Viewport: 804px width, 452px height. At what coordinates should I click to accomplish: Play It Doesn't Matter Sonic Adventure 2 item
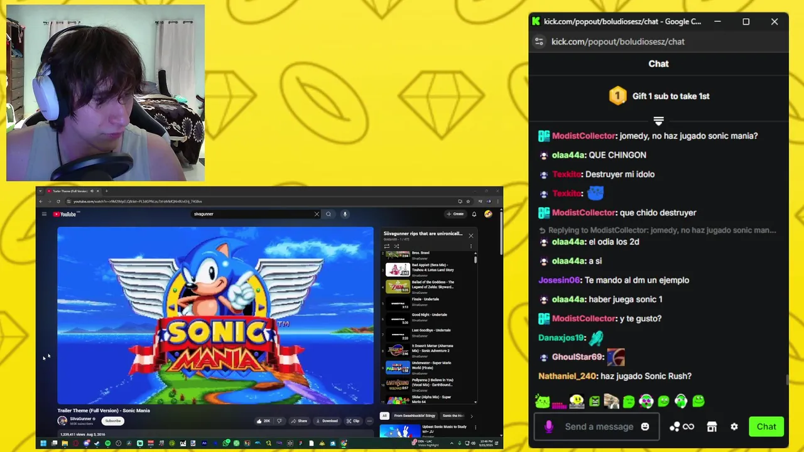428,350
